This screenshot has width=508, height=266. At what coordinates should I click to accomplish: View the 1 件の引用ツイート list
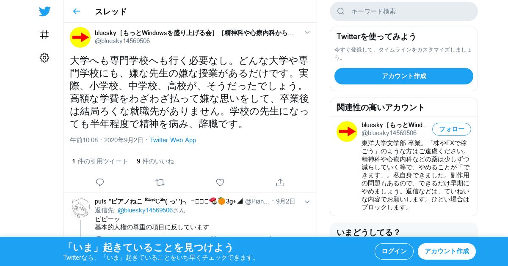100,161
